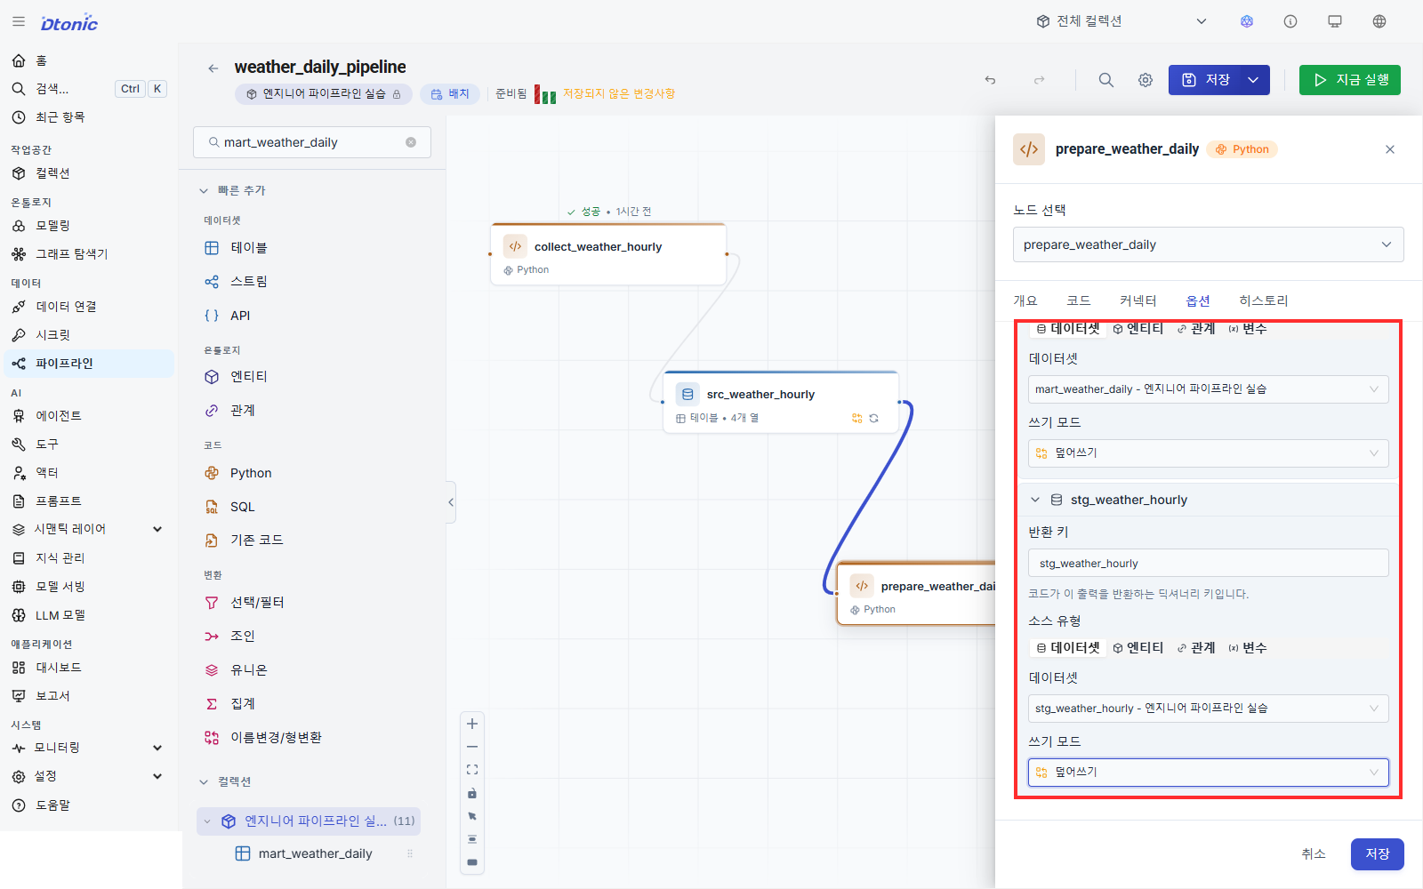Select 관계 source type under stg_weather_hourly
The width and height of the screenshot is (1423, 889).
(1196, 648)
